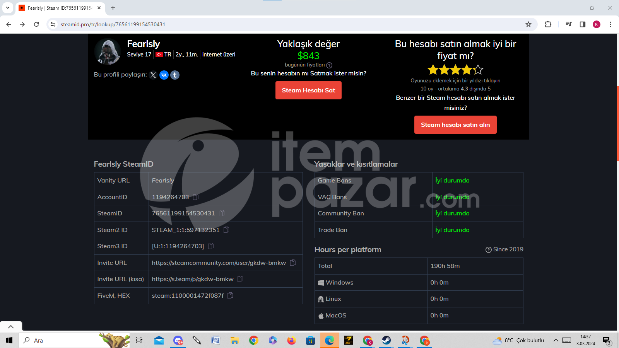Open Task View on the taskbar
Screen dimensions: 619x348
click(139, 340)
